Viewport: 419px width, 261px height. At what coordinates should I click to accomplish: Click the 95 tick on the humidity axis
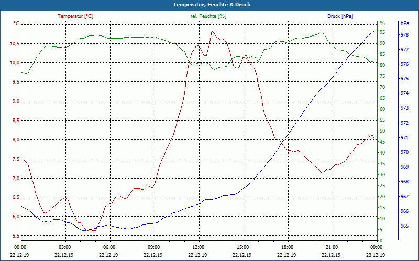382,32
